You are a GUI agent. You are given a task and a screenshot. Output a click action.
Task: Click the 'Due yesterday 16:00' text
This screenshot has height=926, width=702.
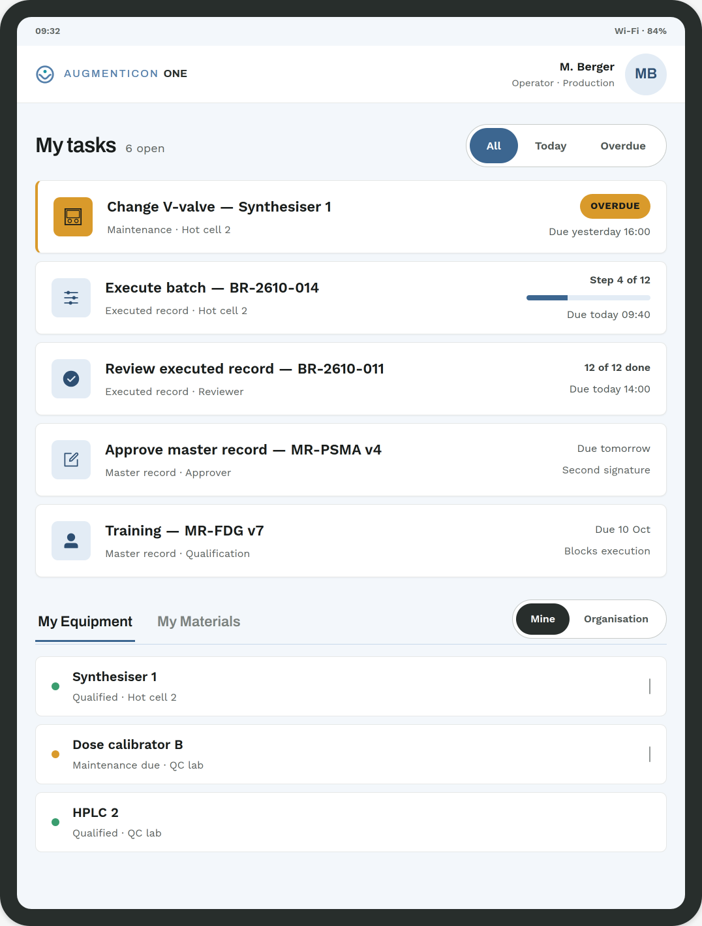click(x=600, y=232)
